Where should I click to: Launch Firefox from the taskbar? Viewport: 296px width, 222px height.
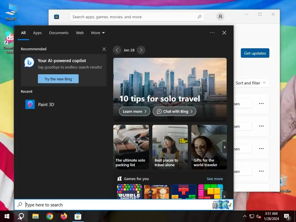64,216
